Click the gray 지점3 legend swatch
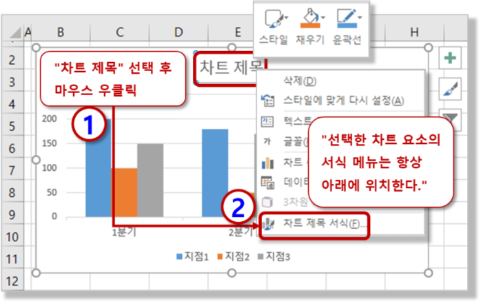The image size is (481, 303). click(260, 256)
